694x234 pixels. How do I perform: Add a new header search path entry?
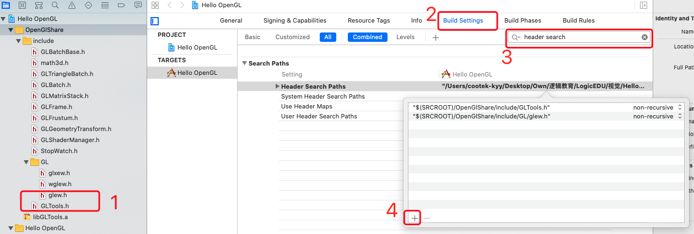click(x=415, y=218)
